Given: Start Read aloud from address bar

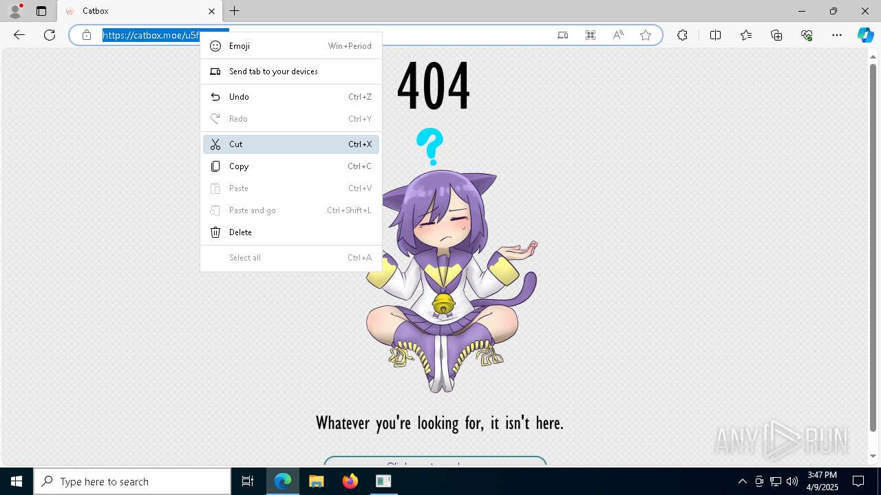Looking at the screenshot, I should [618, 35].
